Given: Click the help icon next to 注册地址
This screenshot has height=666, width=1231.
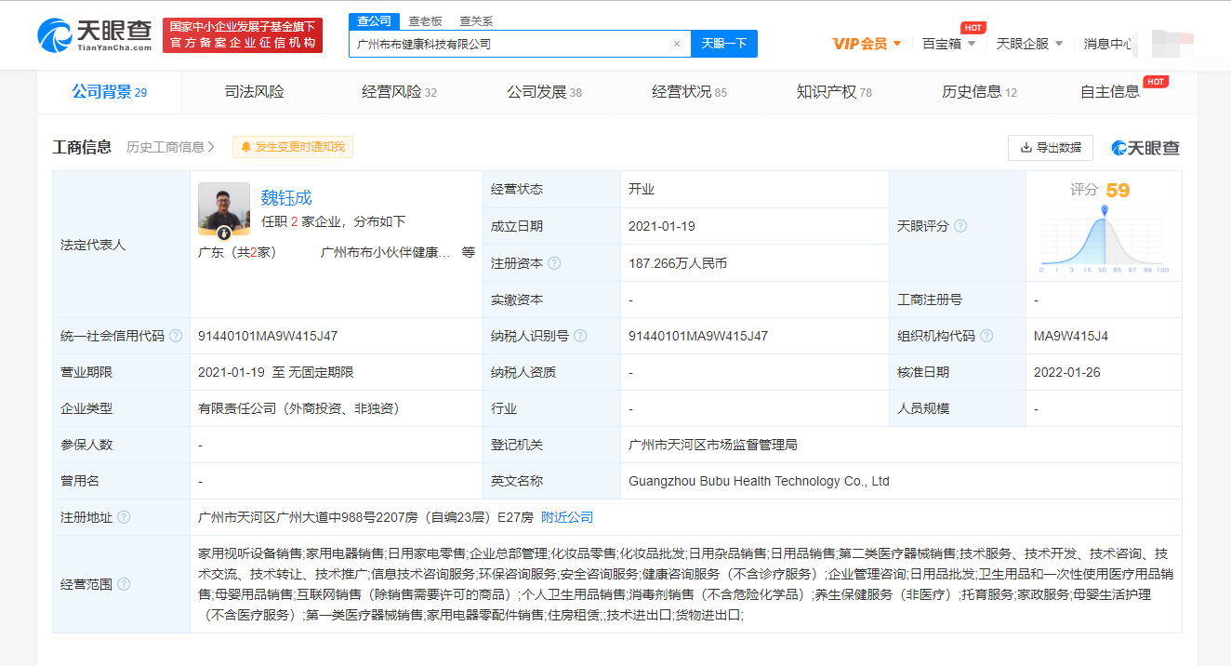Looking at the screenshot, I should point(124,517).
